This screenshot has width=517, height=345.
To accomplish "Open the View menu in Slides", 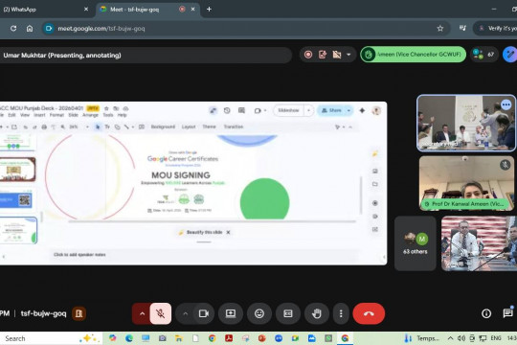I will 25,115.
